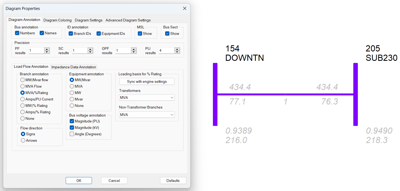Switch to the Diagram Coloring tab
This screenshot has height=191, width=400.
click(x=57, y=20)
